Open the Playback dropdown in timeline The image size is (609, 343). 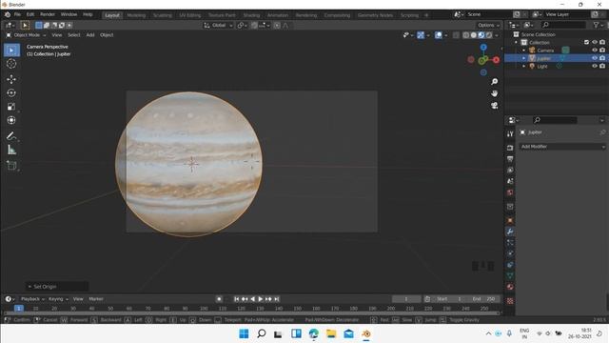click(x=32, y=299)
